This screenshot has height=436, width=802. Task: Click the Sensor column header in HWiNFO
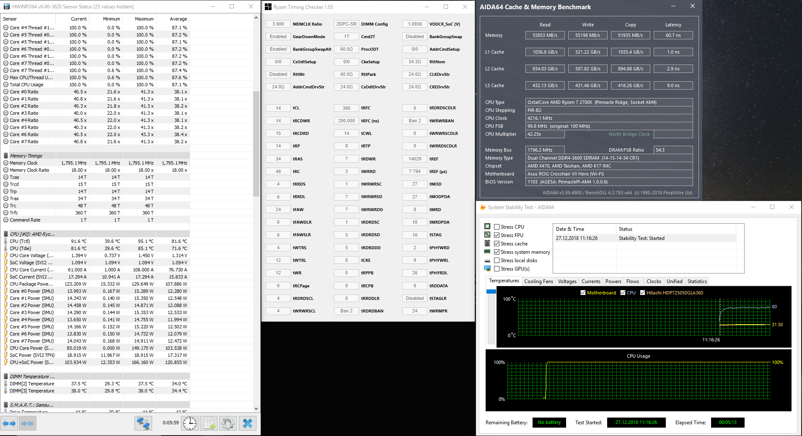pyautogui.click(x=28, y=19)
